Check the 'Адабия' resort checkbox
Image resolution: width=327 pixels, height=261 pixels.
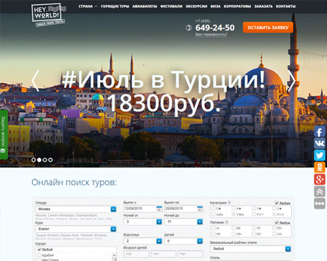coord(39,255)
